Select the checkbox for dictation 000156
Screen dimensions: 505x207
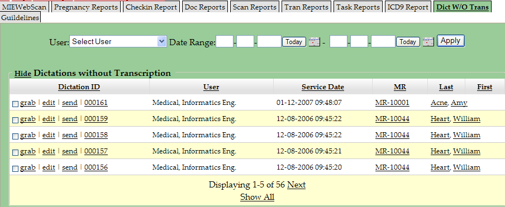pyautogui.click(x=15, y=169)
